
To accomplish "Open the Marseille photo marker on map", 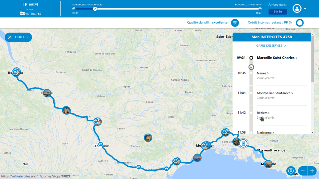I will tap(268, 164).
